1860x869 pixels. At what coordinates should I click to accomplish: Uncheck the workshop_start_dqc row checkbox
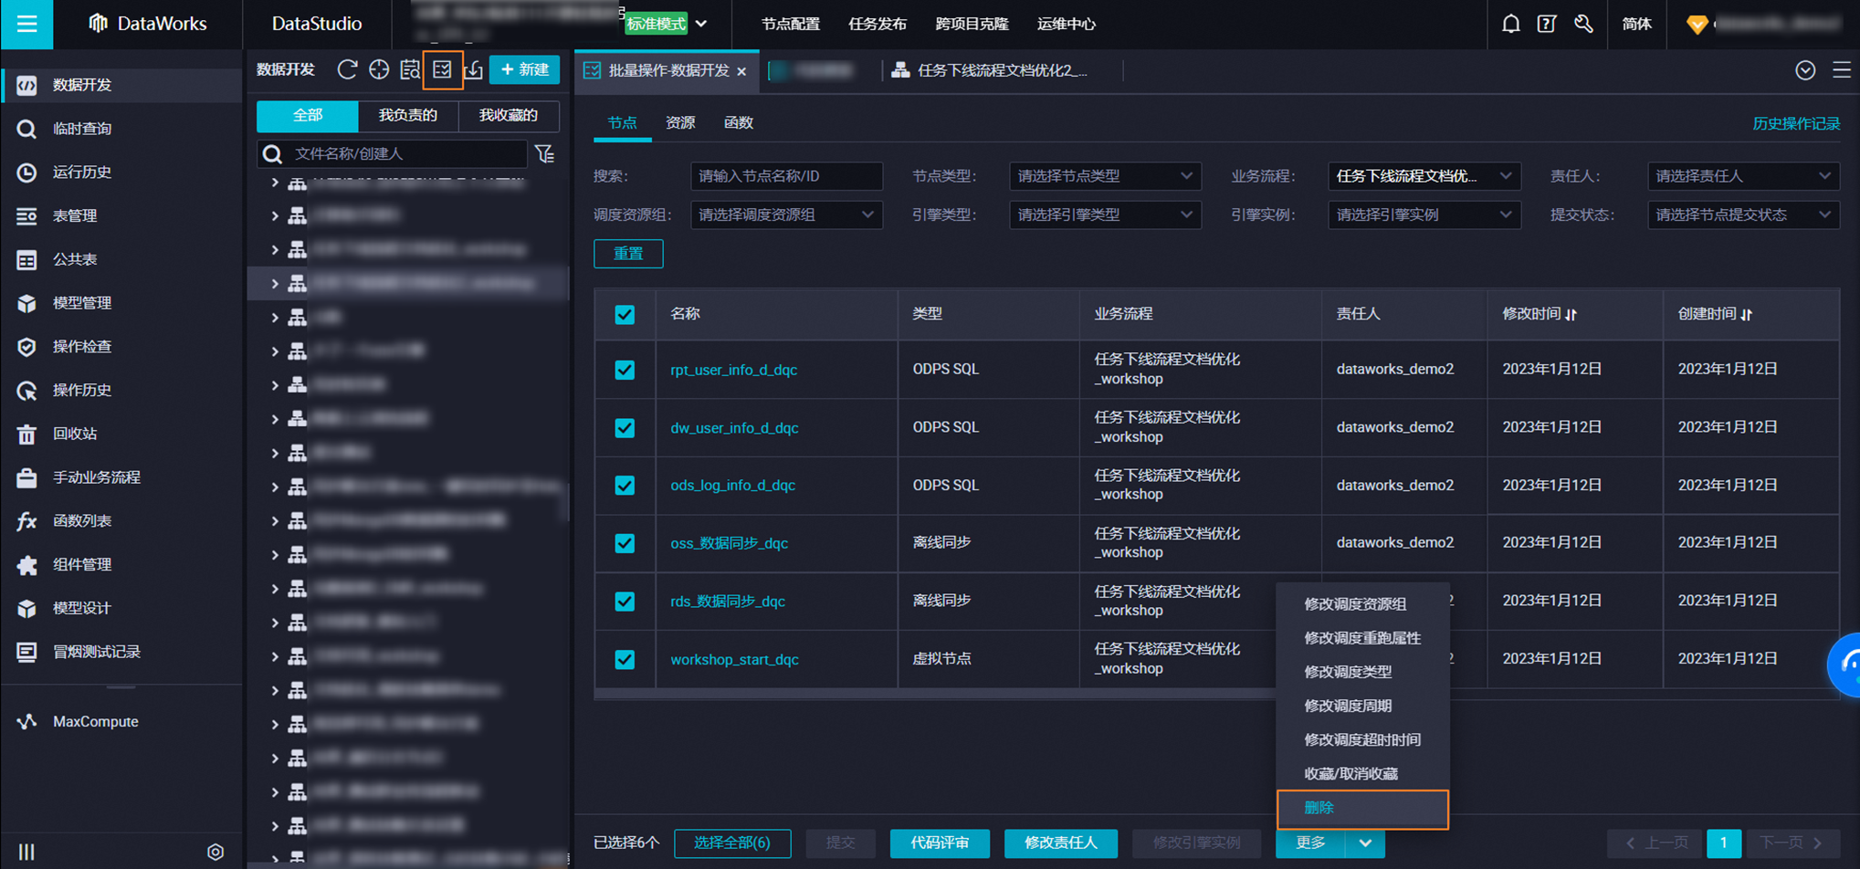[625, 659]
